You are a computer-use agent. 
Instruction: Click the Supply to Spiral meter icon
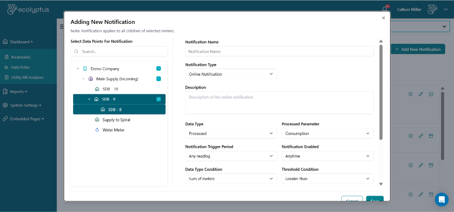97,120
